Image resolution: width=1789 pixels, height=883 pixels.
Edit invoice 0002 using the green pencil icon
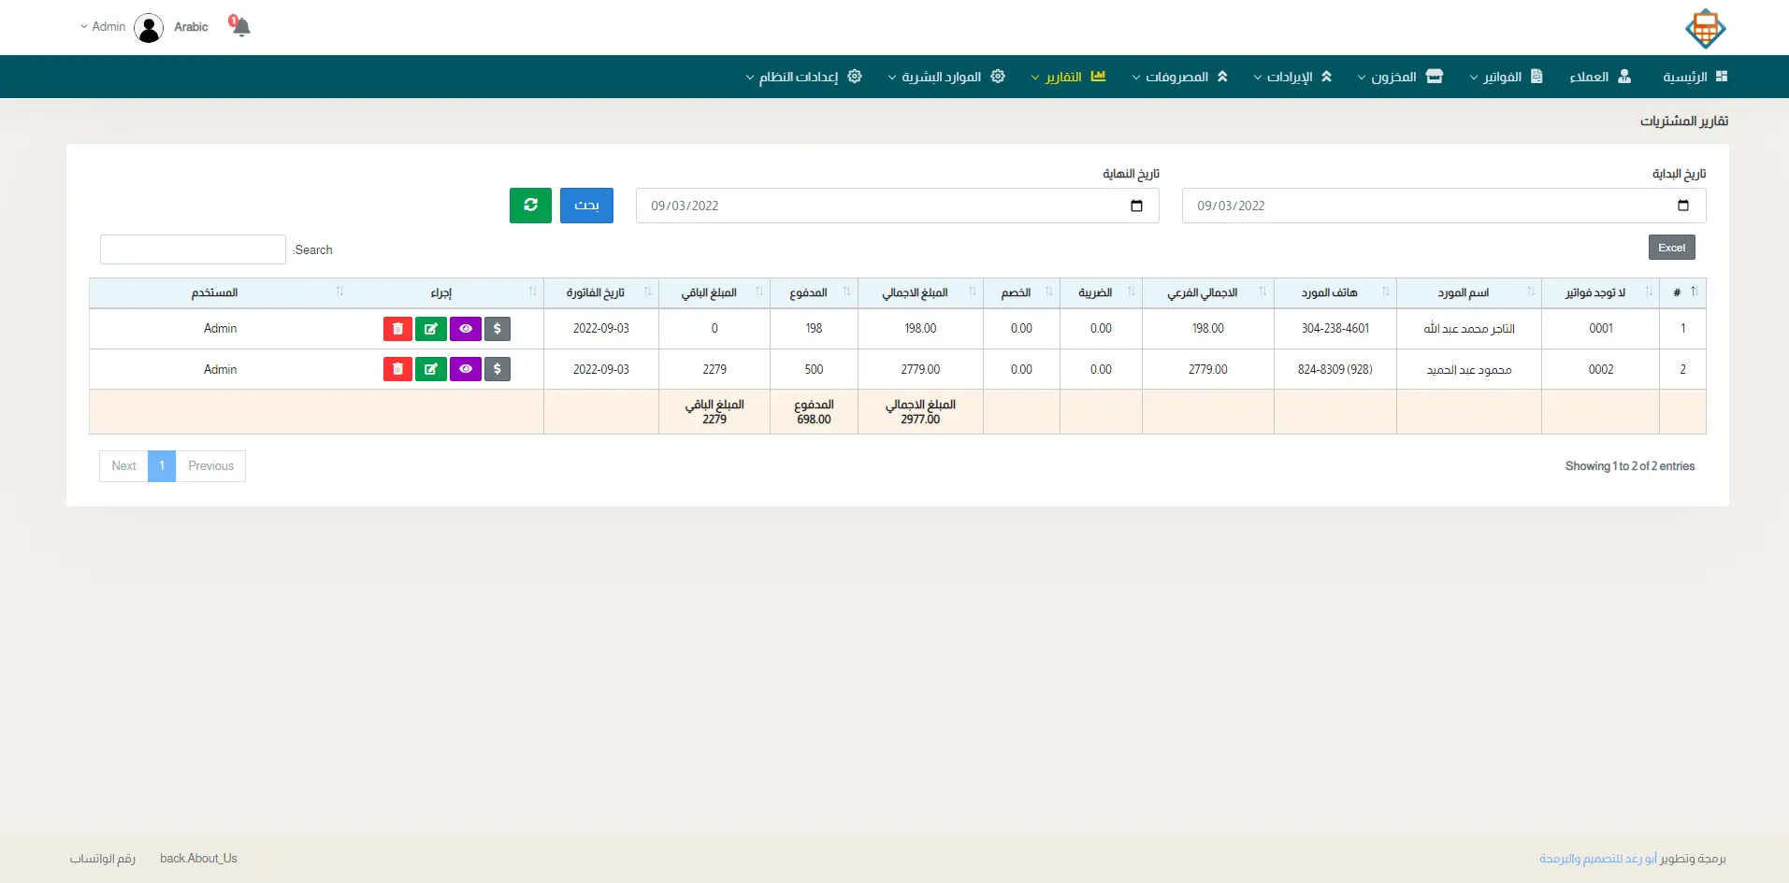tap(431, 369)
